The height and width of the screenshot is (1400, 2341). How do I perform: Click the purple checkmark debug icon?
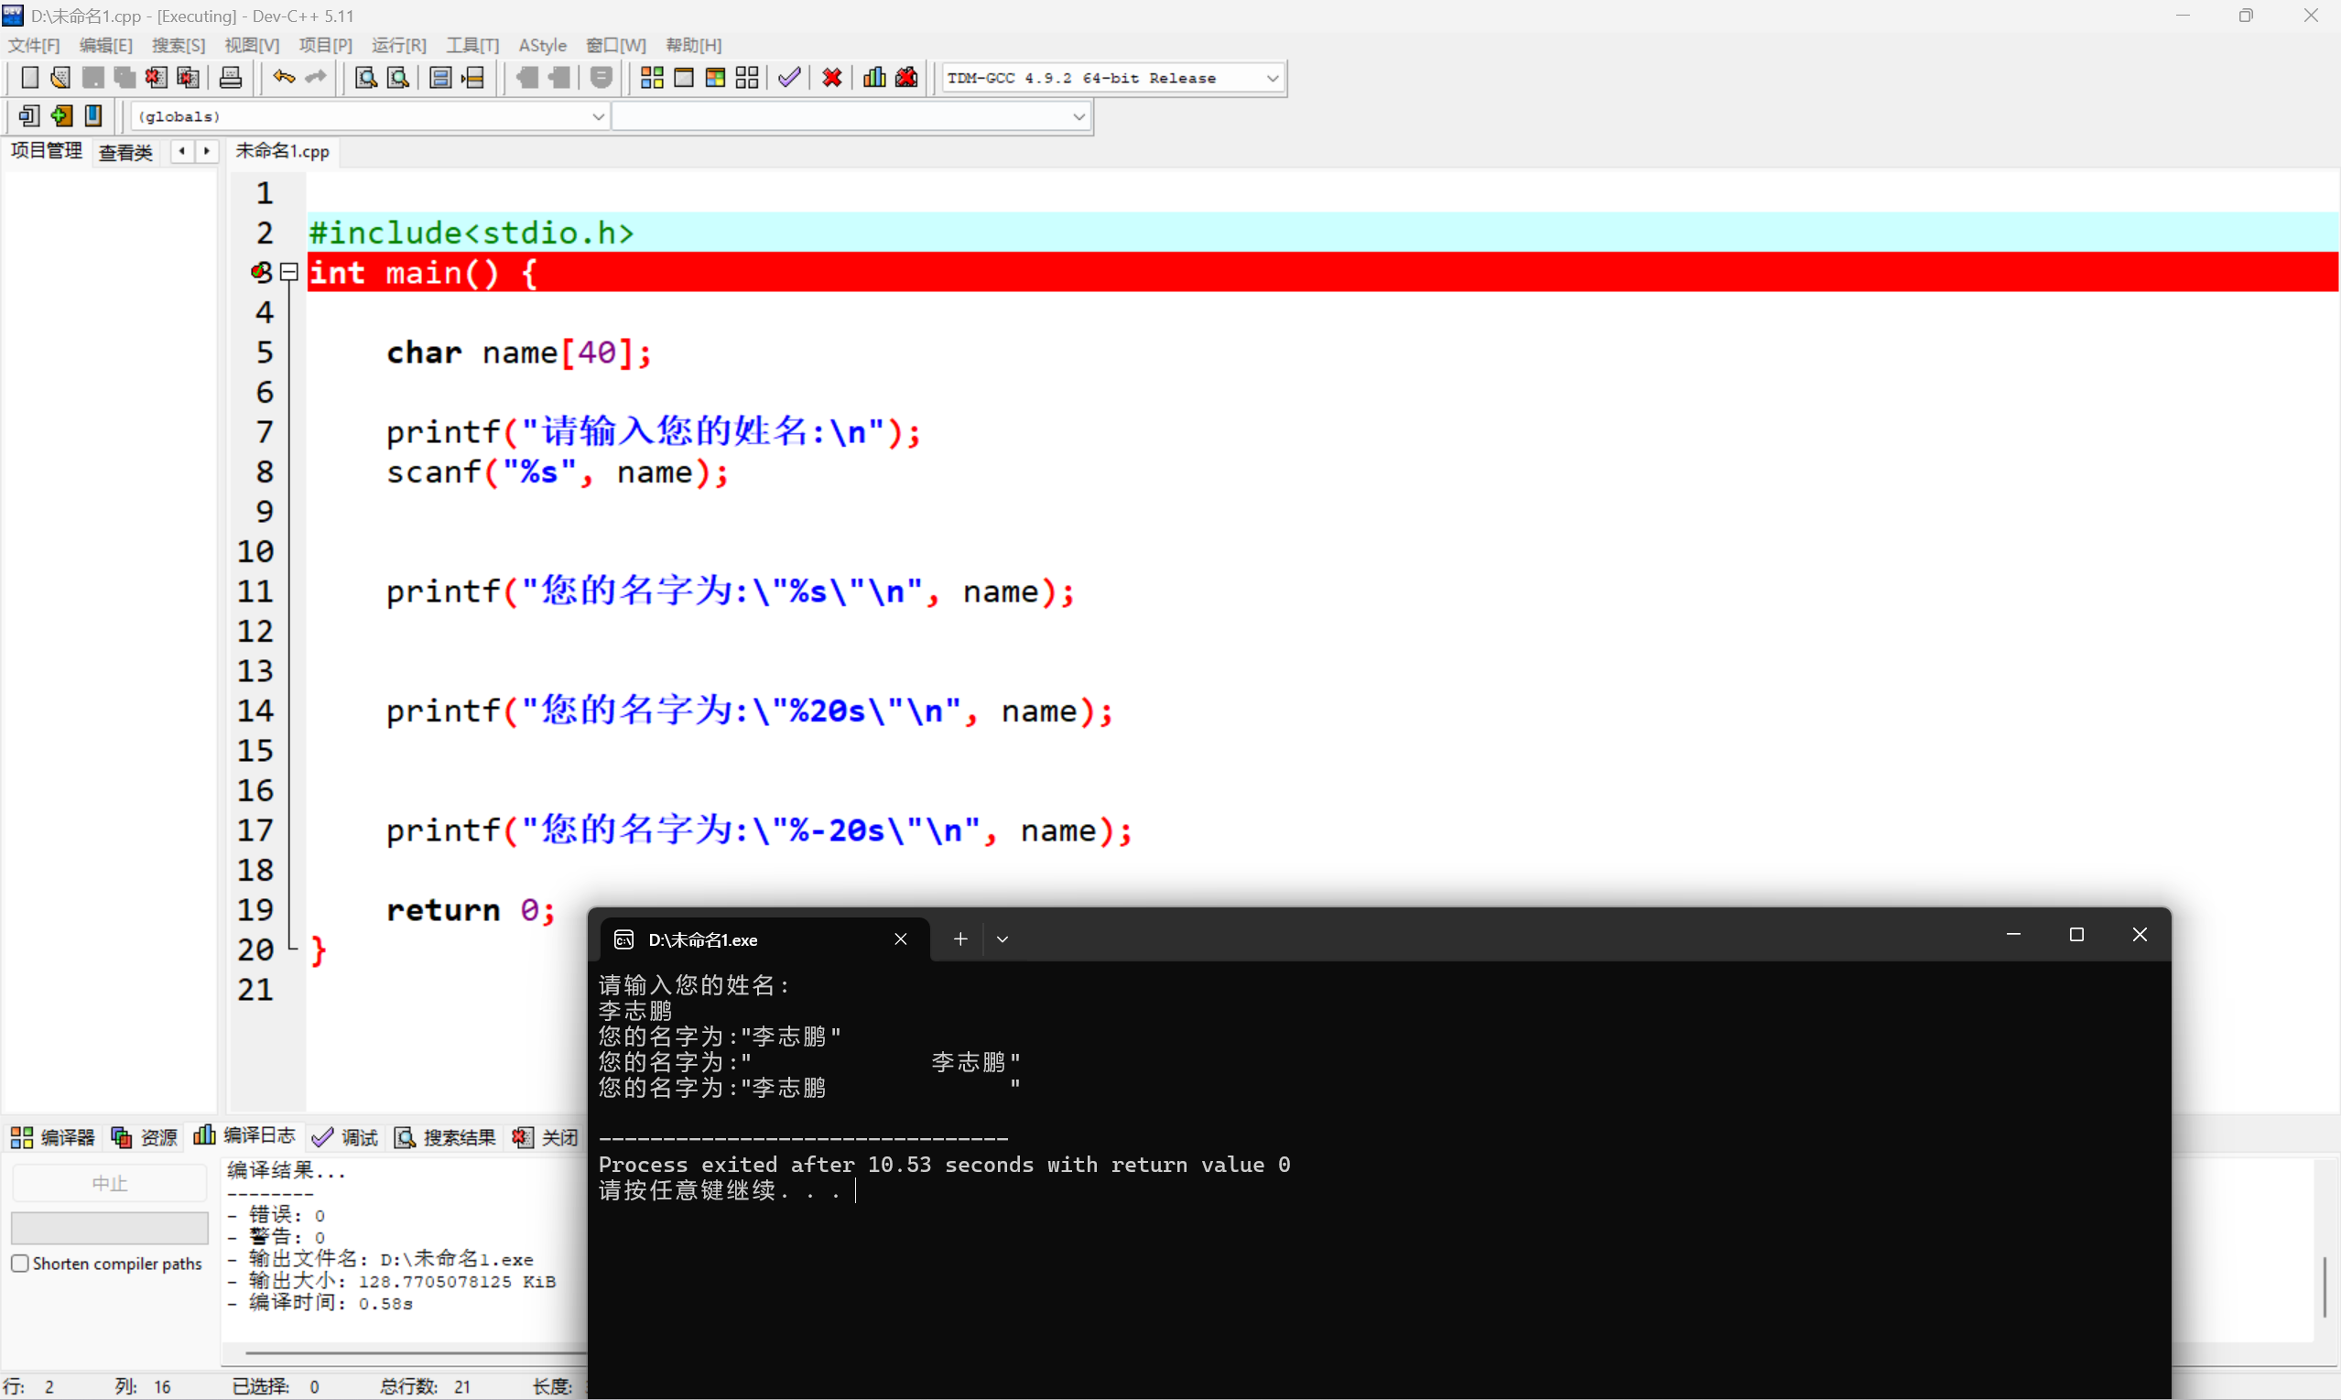pos(789,79)
